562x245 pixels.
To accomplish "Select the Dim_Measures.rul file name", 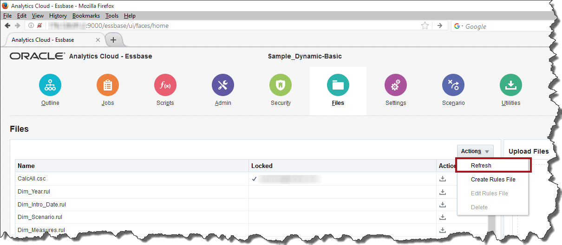I will 41,230.
